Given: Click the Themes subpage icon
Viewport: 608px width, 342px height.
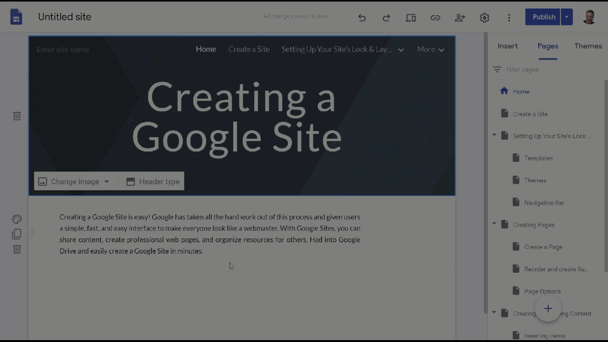Looking at the screenshot, I should point(516,180).
